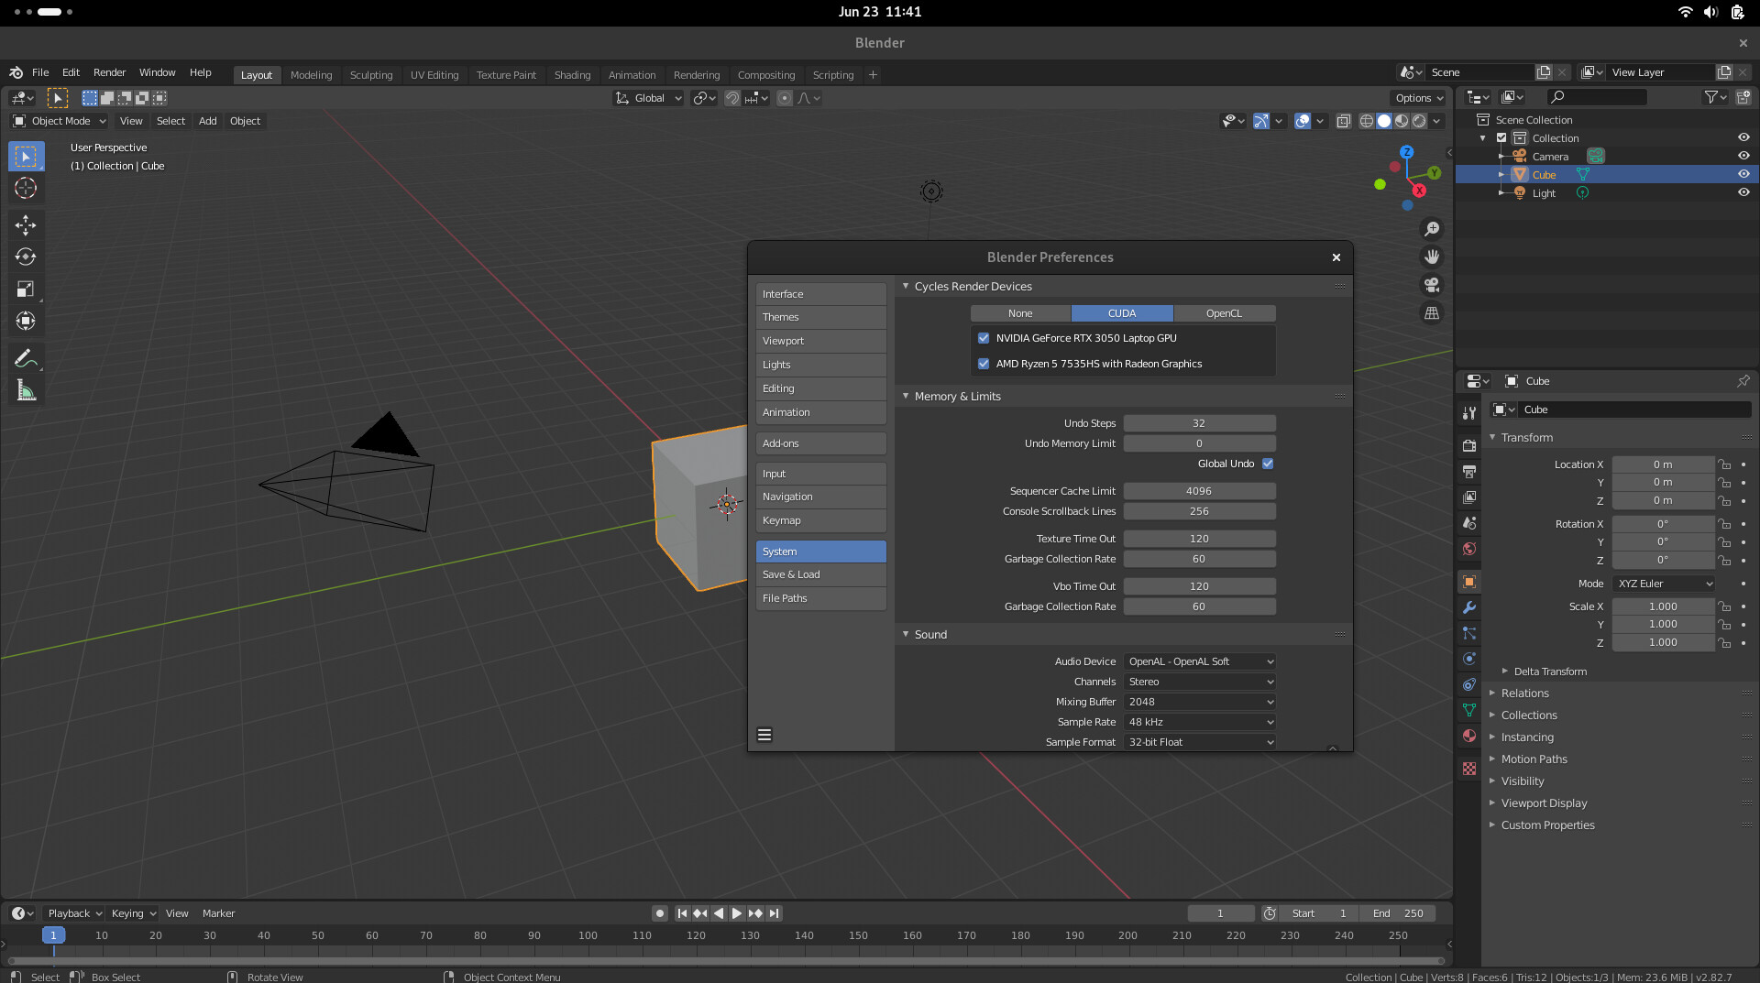Open Object Data properties green triangle tab
Image resolution: width=1760 pixels, height=983 pixels.
(1469, 710)
